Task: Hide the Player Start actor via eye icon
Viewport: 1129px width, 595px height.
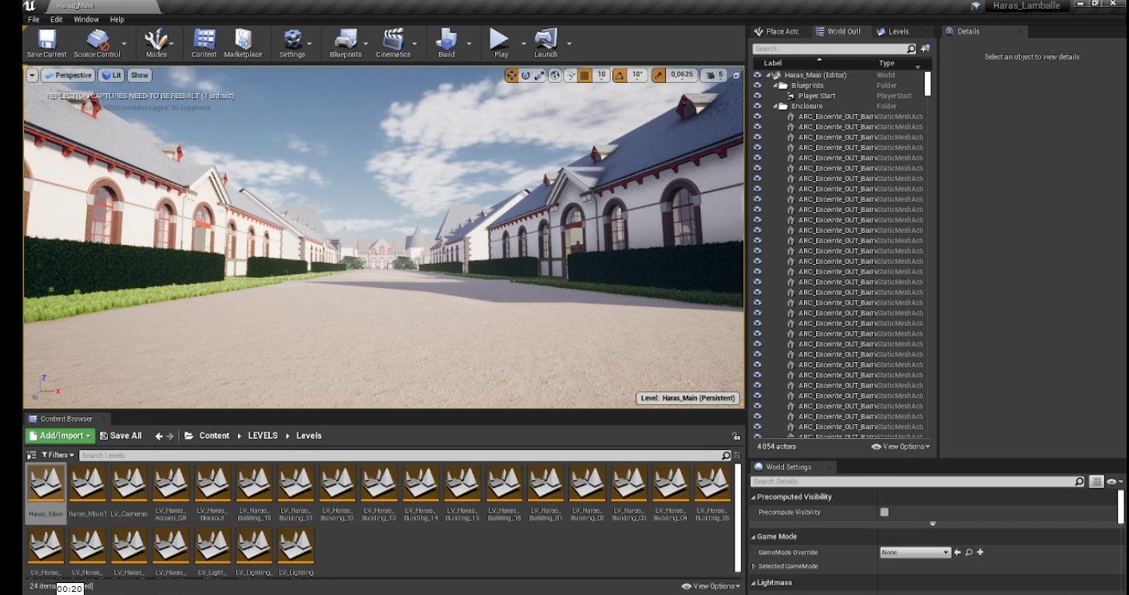Action: pyautogui.click(x=757, y=96)
